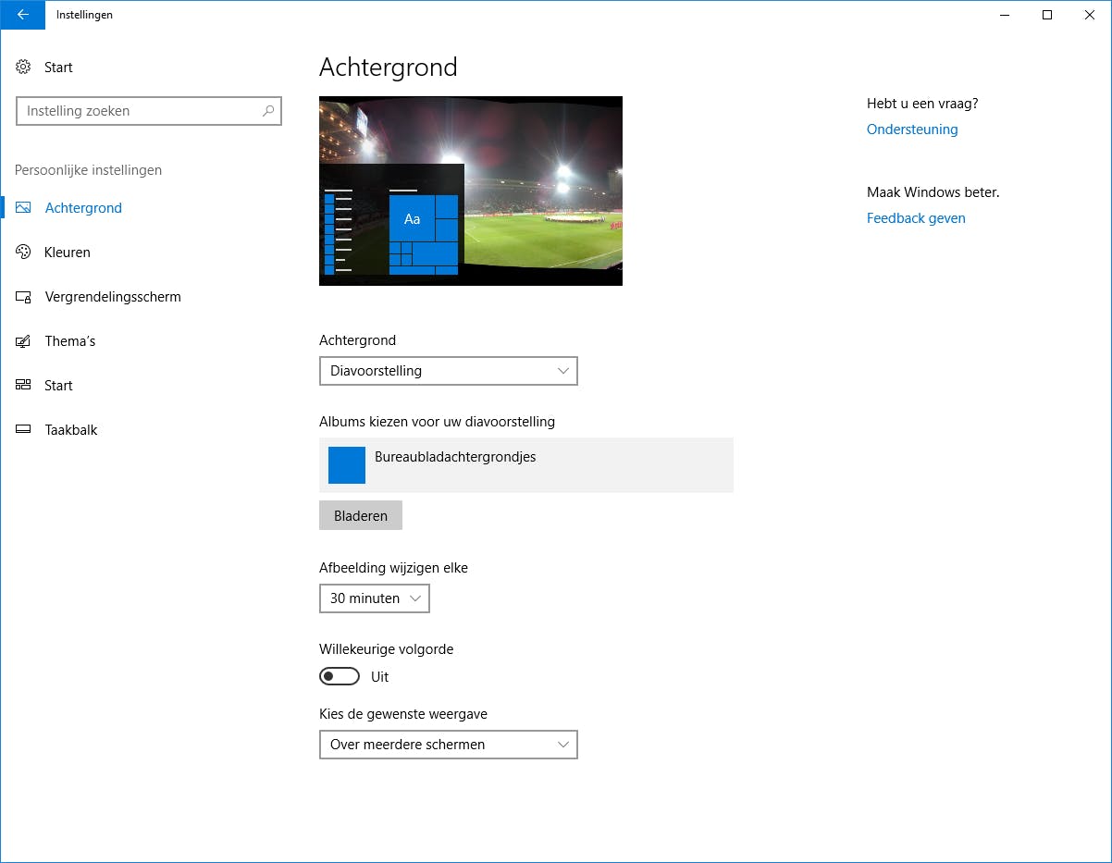Open Taakbalk settings via taskbar icon
Image resolution: width=1112 pixels, height=863 pixels.
pyautogui.click(x=22, y=429)
